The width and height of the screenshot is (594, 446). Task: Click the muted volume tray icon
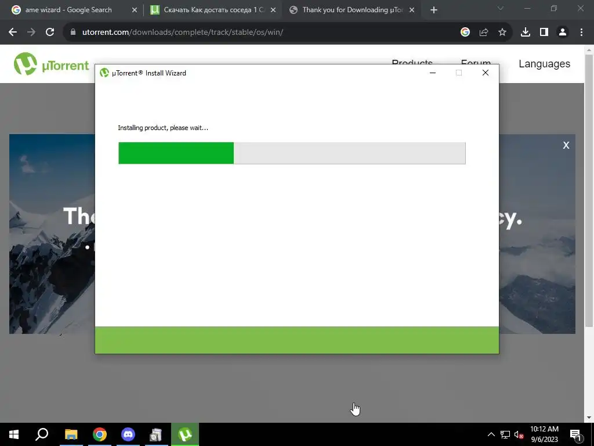pos(519,434)
